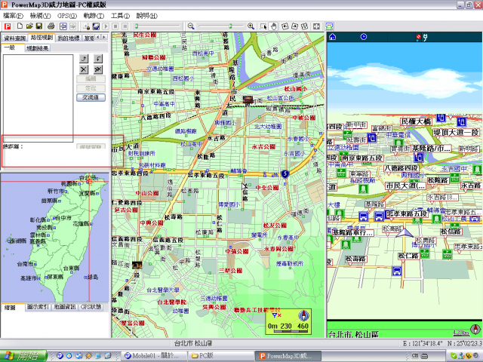Switch to Mobile01 browser taskbar item

[x=153, y=356]
